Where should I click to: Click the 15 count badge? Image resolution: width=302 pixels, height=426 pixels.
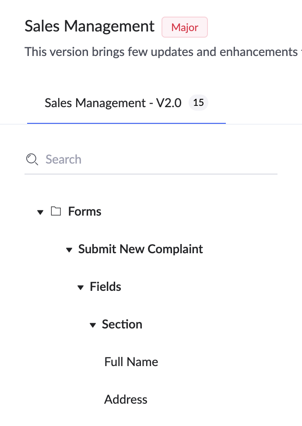click(x=198, y=103)
